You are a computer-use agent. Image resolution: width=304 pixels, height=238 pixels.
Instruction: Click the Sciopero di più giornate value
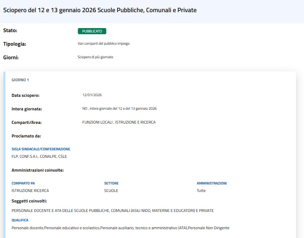coord(95,57)
